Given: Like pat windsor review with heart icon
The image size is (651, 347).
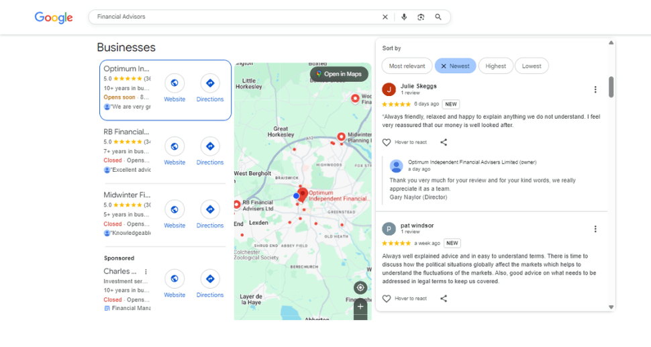Looking at the screenshot, I should tap(387, 299).
